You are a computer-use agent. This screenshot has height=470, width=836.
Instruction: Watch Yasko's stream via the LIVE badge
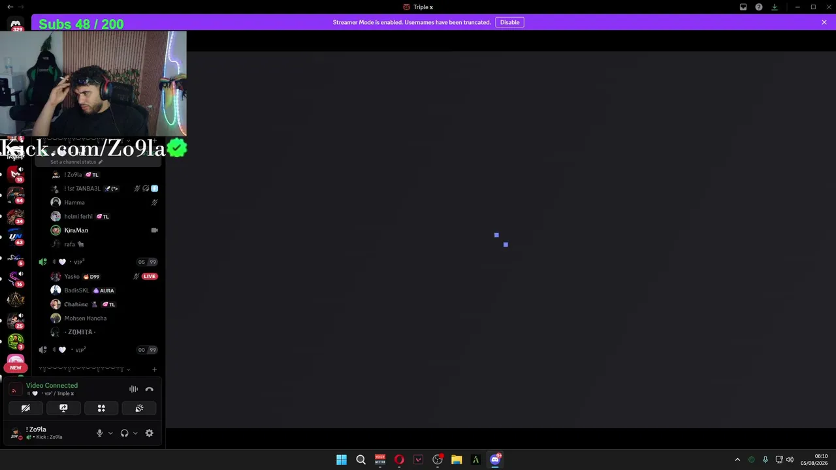pyautogui.click(x=150, y=276)
